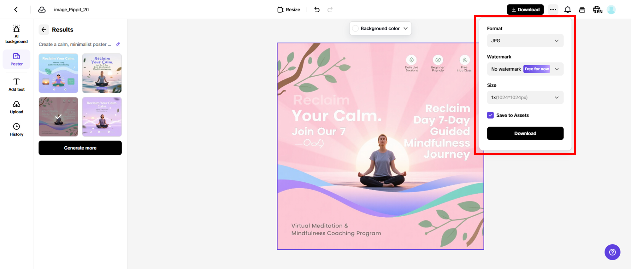The width and height of the screenshot is (631, 269).
Task: Return from Results using back arrow
Action: [44, 30]
